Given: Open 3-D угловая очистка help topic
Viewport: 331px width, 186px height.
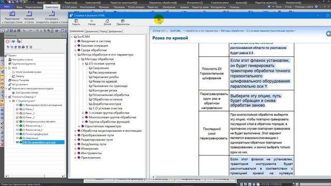Looking at the screenshot, I should coord(108,109).
